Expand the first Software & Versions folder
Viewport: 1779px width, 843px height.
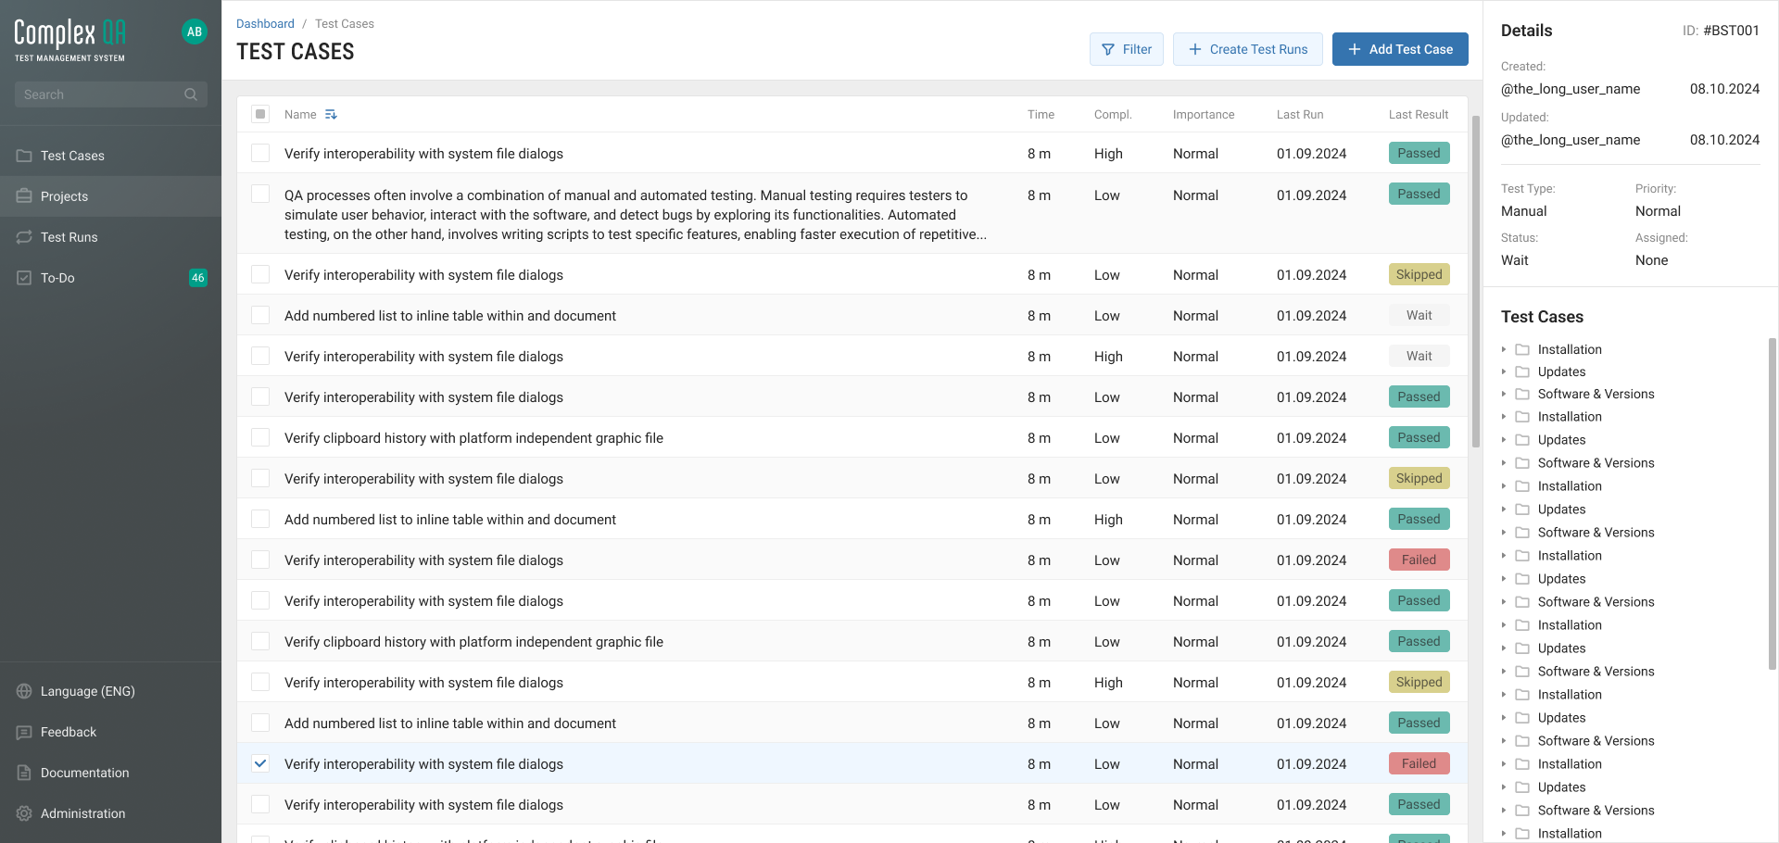point(1504,394)
